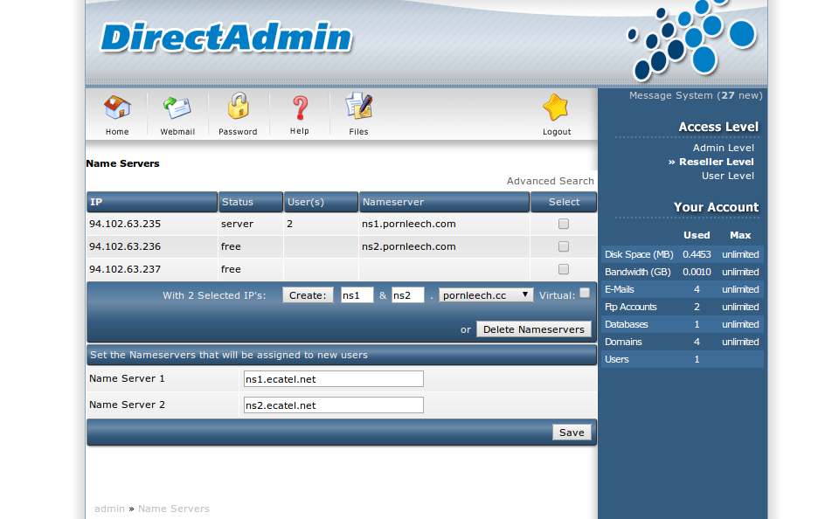Click the Password padlock icon

click(238, 106)
